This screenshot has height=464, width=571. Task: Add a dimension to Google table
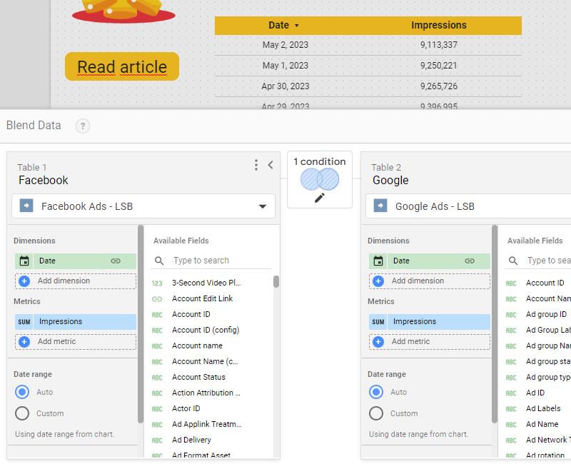point(430,281)
